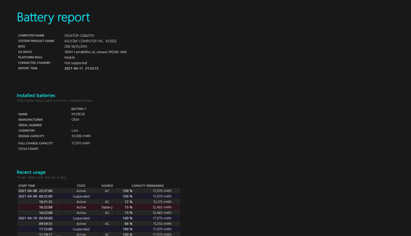Click the Recent usage section heading

pos(31,172)
